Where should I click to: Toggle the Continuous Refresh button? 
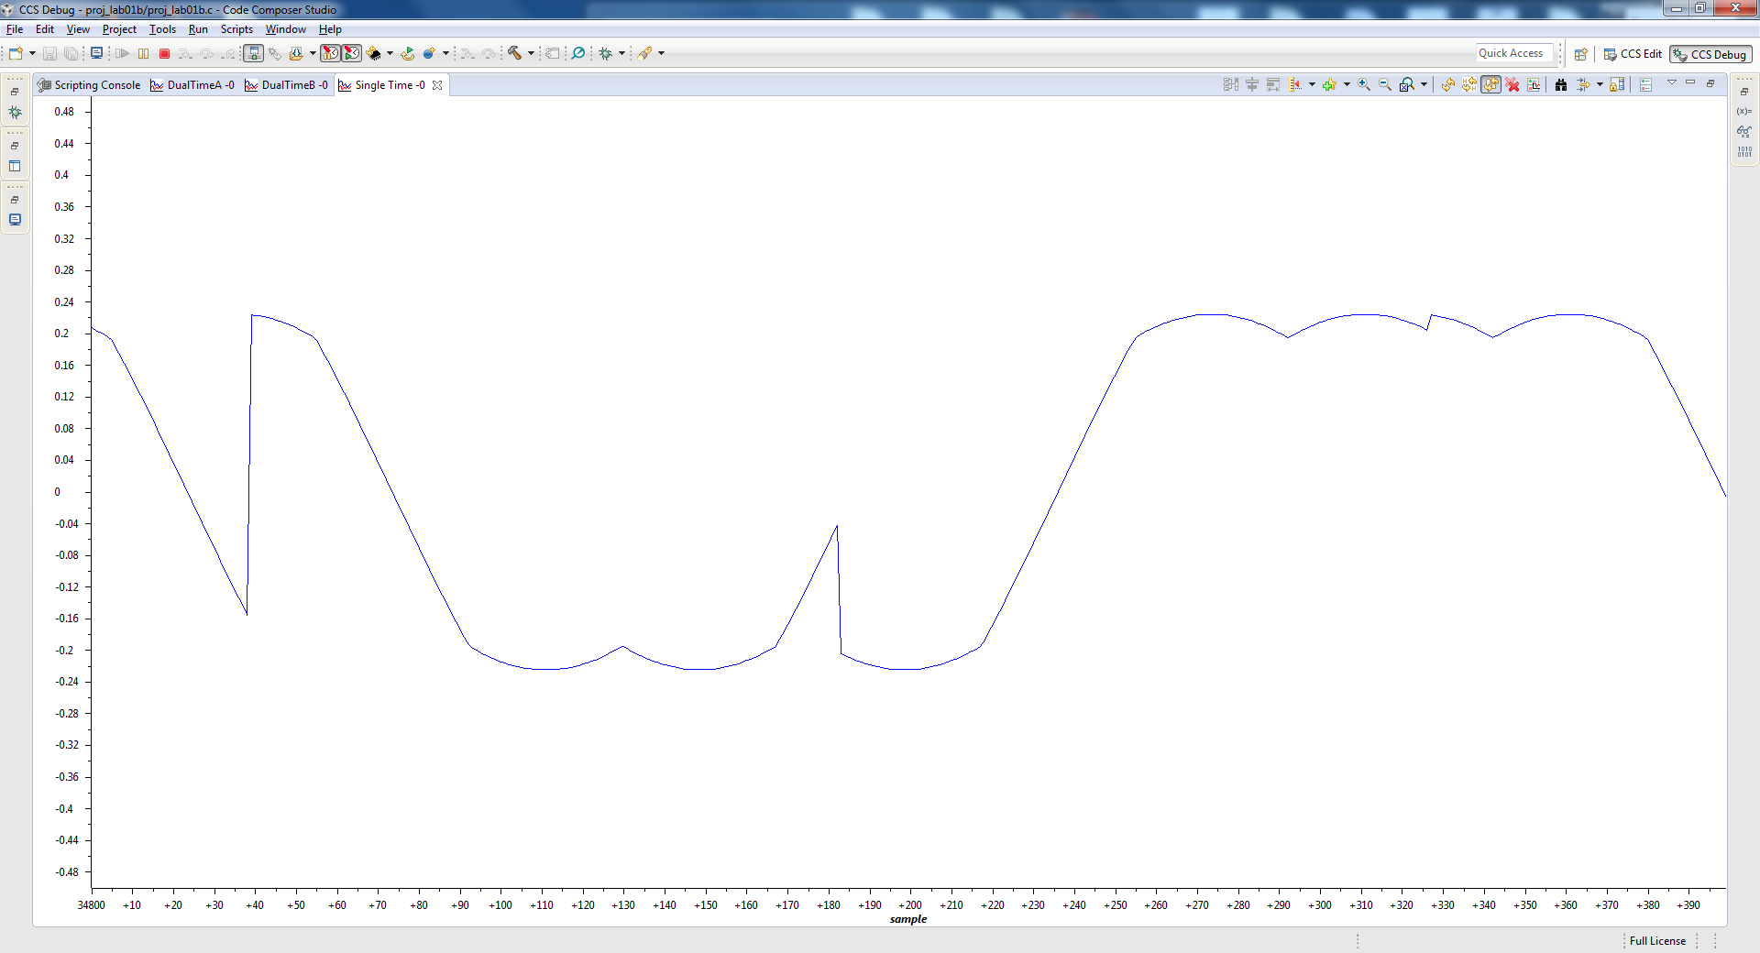coord(1491,84)
